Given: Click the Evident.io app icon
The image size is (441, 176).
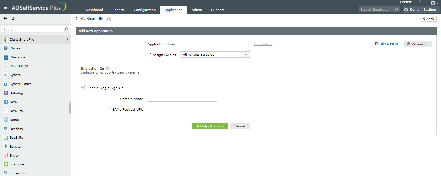Looking at the screenshot, I should click(x=6, y=173).
